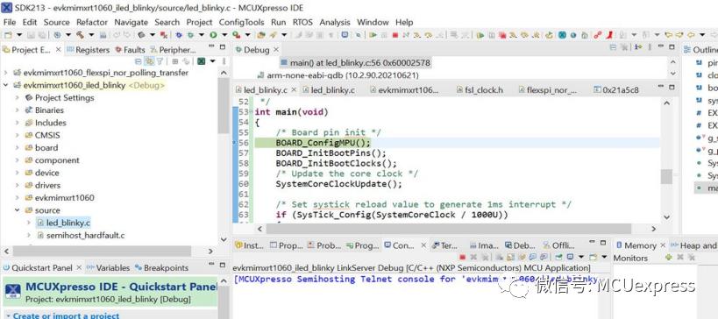
Task: Expand the CMSIS folder
Action: (x=17, y=136)
